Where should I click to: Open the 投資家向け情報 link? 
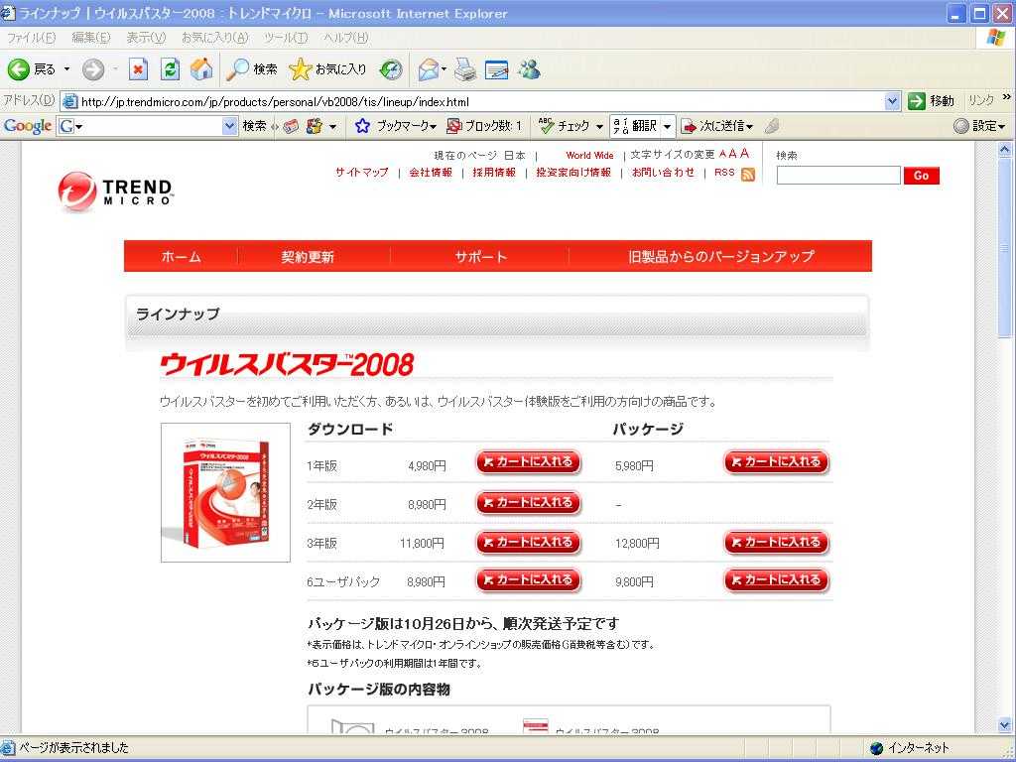point(573,173)
